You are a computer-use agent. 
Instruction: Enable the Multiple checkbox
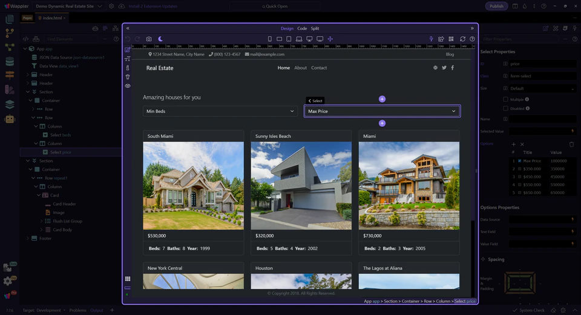pos(506,99)
